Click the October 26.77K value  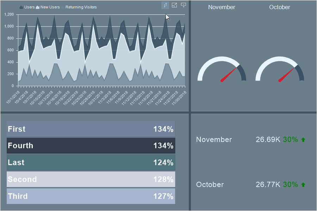pyautogui.click(x=268, y=185)
